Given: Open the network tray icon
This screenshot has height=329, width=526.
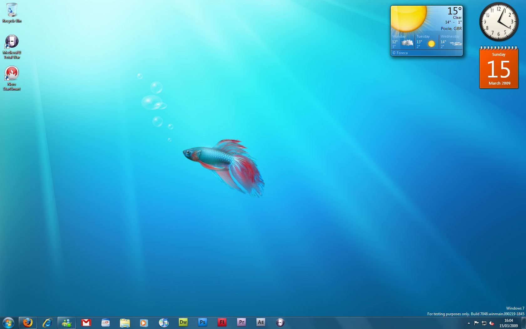Looking at the screenshot, I should [x=484, y=323].
